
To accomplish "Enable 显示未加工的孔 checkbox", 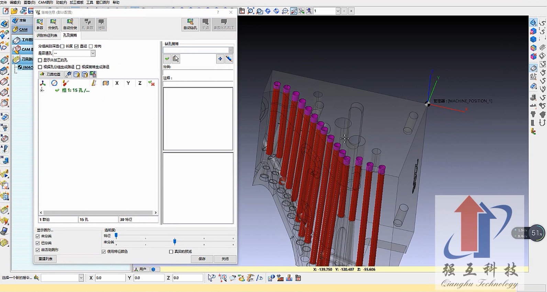I will click(40, 60).
